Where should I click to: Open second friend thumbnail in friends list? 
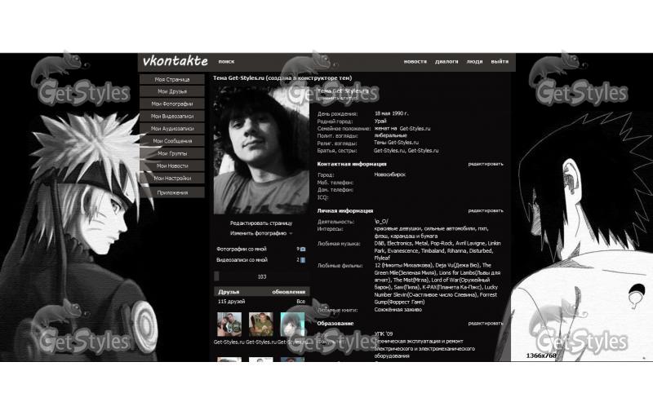pyautogui.click(x=261, y=324)
